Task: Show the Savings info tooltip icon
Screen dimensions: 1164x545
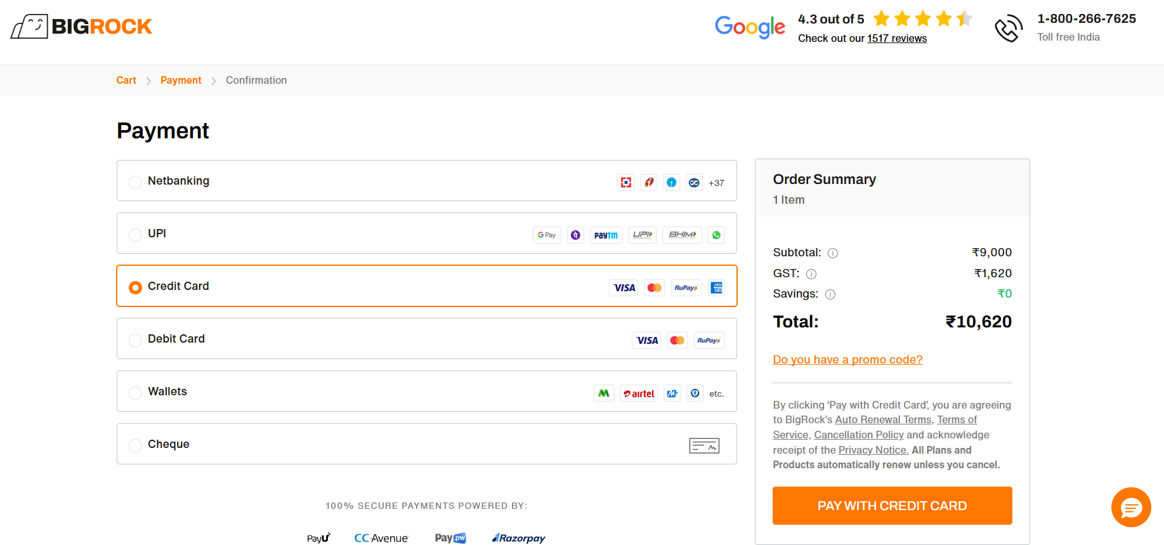Action: point(830,294)
